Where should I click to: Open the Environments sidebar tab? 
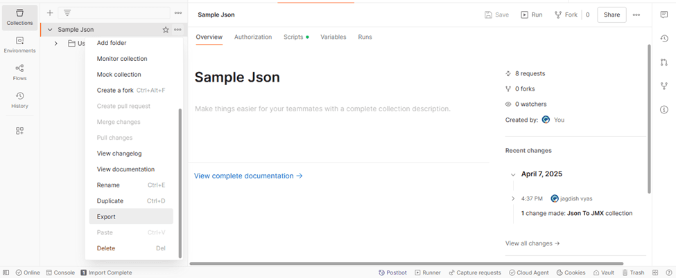tap(20, 45)
